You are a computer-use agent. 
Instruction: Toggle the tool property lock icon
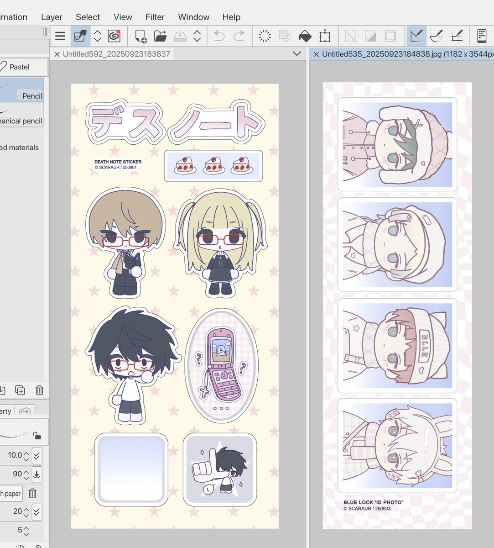(37, 435)
